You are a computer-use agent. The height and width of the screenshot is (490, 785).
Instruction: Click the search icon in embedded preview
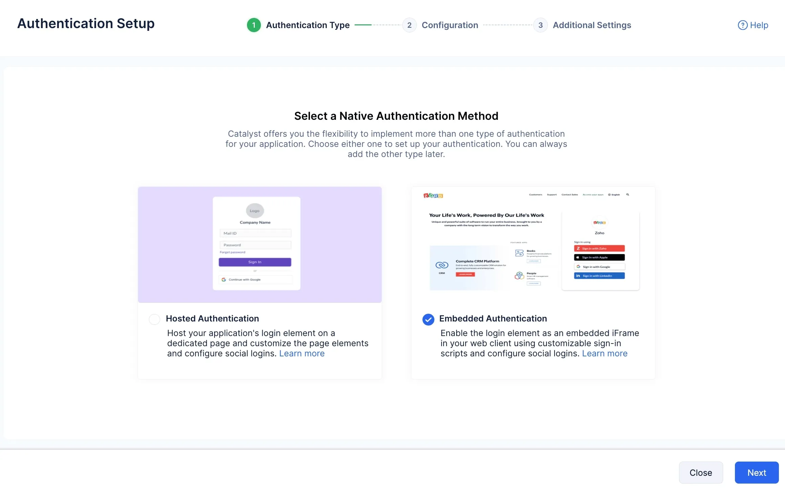(x=628, y=195)
